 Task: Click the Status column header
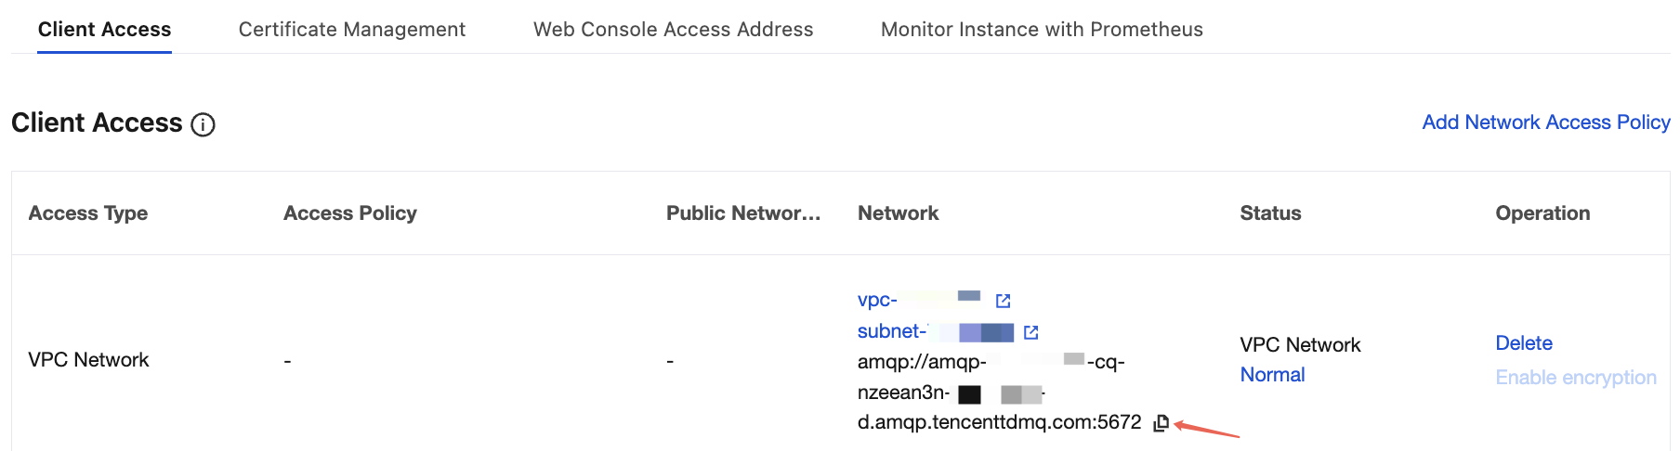[x=1270, y=213]
